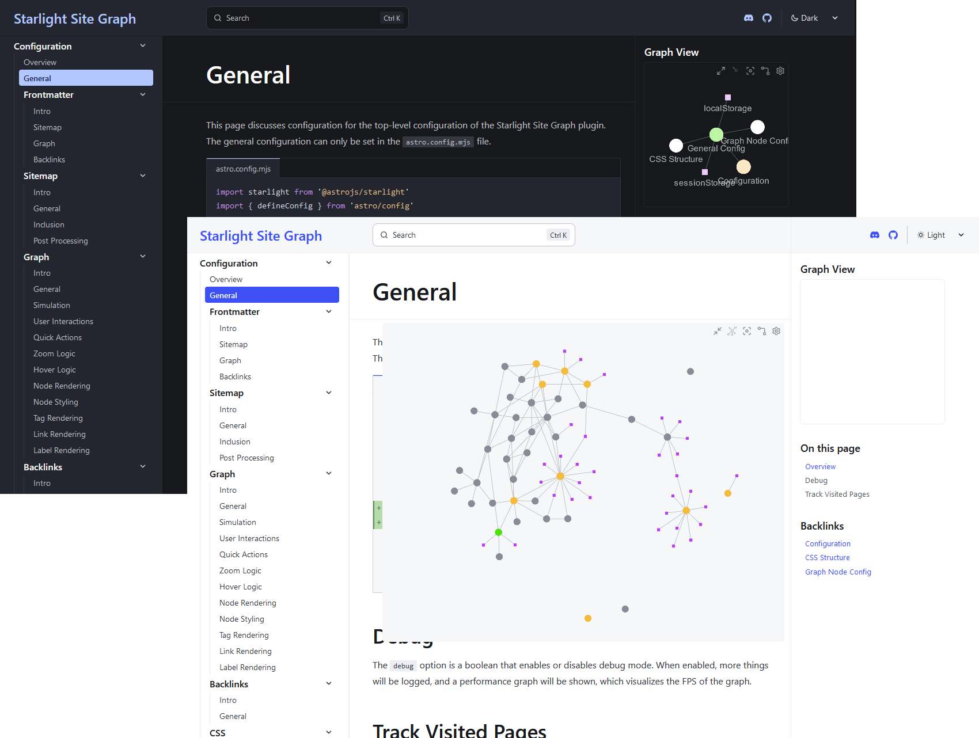Screen dimensions: 979x738
Task: Select highlighted General in dark sidebar
Action: [x=86, y=78]
